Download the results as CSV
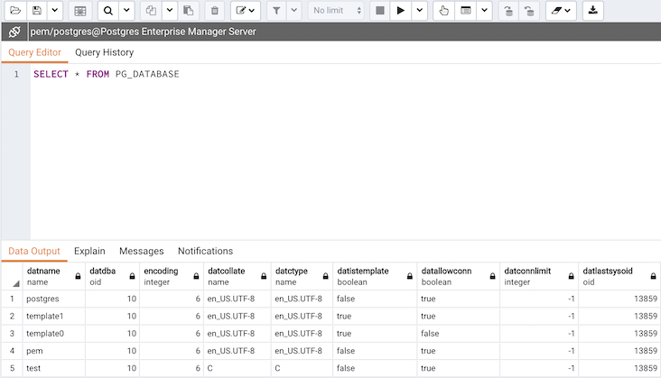The height and width of the screenshot is (378, 661). coord(593,11)
